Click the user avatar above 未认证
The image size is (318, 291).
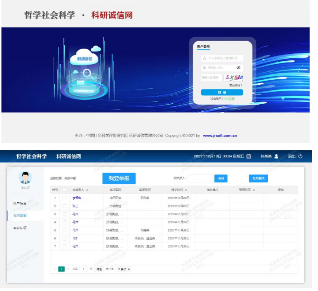point(25,178)
